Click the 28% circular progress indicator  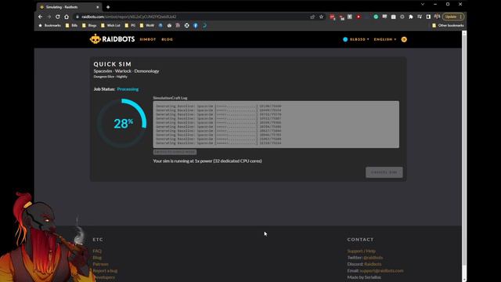point(122,124)
